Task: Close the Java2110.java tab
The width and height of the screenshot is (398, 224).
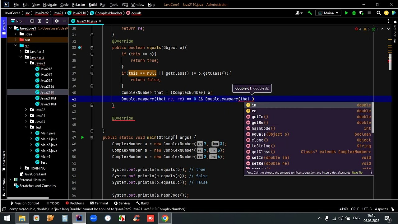Action: coord(100,21)
